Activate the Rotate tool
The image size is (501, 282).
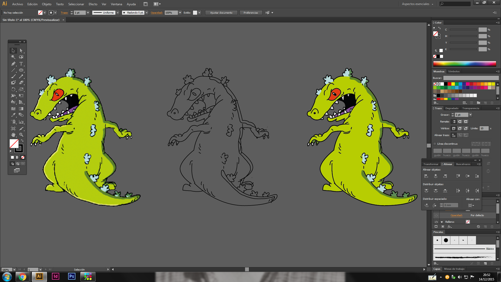coord(13,89)
